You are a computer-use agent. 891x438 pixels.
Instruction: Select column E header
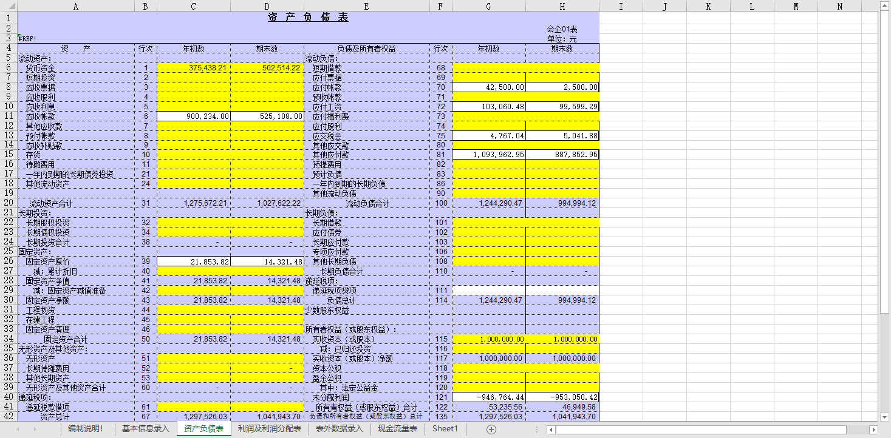tap(366, 6)
